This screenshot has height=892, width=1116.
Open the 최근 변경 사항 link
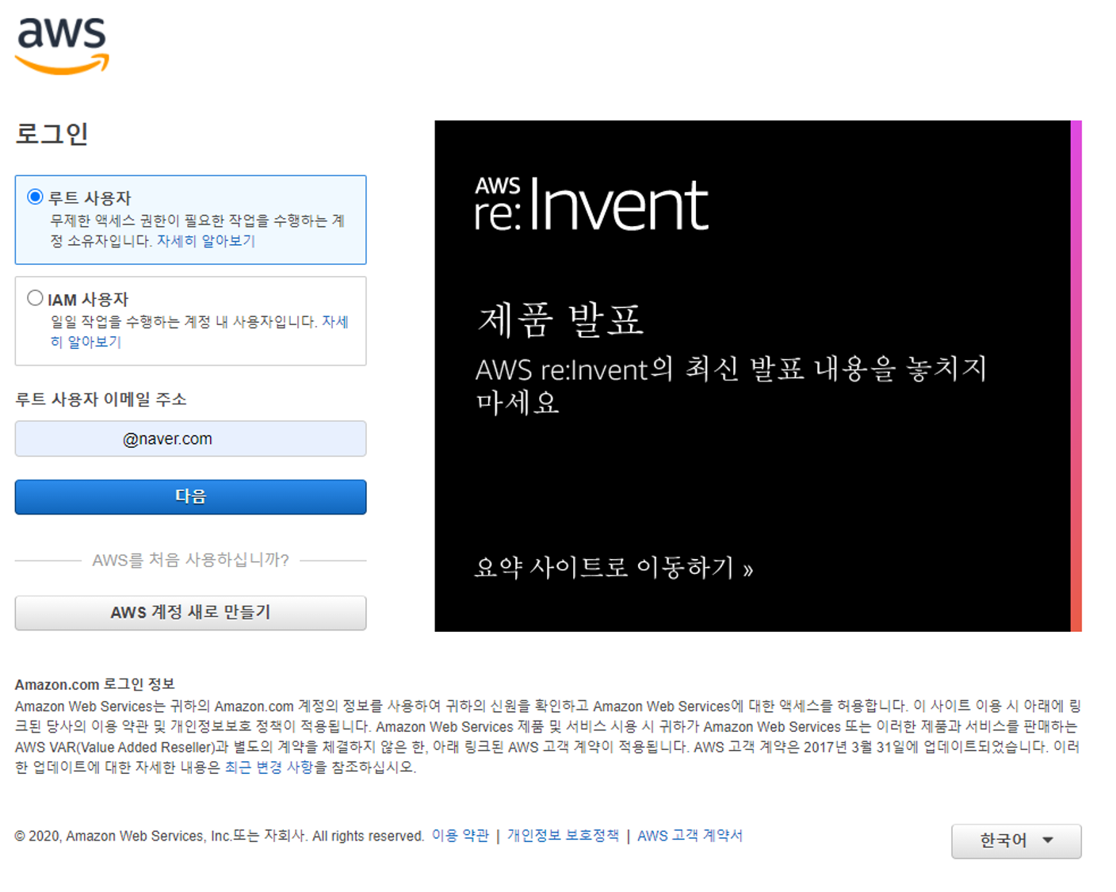269,768
